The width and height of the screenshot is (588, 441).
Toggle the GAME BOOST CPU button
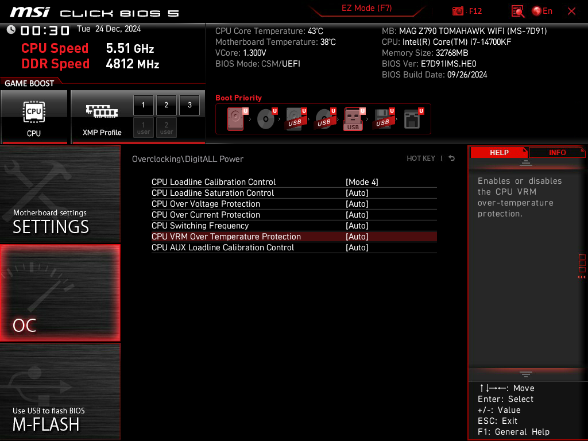(x=34, y=117)
